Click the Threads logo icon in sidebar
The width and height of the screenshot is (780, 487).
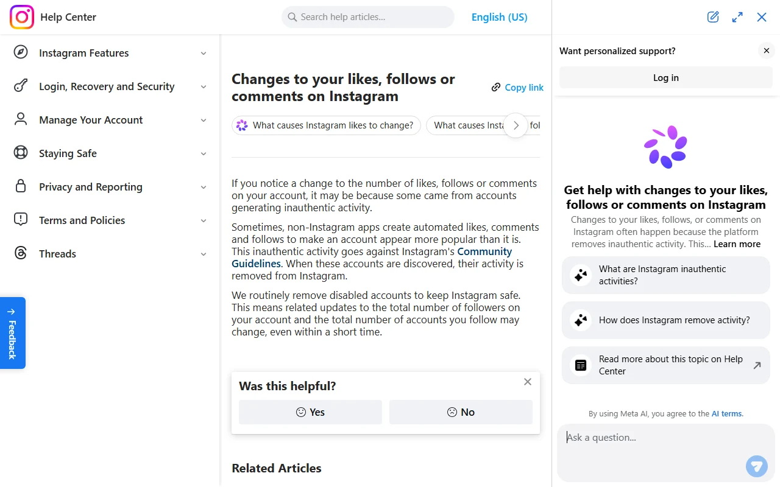click(x=21, y=253)
